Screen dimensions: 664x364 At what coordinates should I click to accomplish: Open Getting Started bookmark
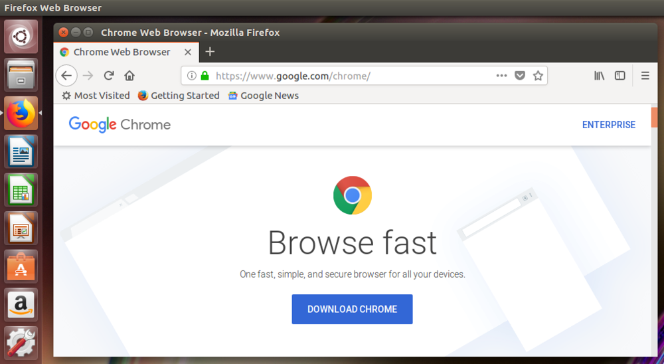pyautogui.click(x=179, y=96)
